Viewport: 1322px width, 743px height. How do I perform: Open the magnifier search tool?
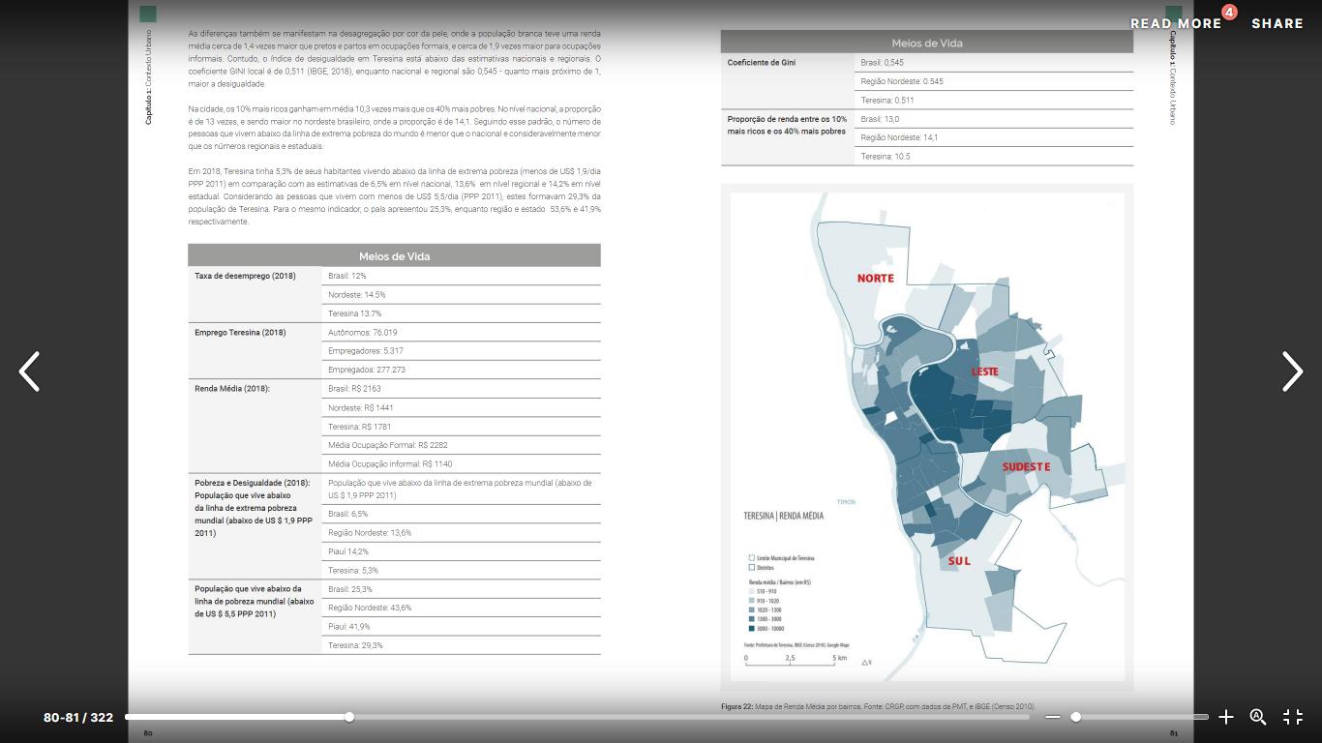pos(1258,717)
